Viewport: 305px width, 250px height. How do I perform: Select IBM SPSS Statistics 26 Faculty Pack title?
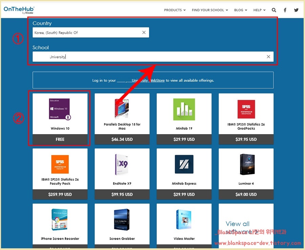(60, 181)
